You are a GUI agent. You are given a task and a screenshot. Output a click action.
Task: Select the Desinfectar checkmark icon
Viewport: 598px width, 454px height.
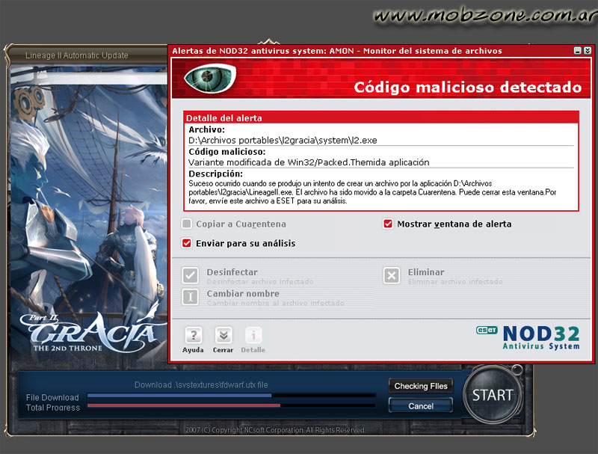(190, 275)
